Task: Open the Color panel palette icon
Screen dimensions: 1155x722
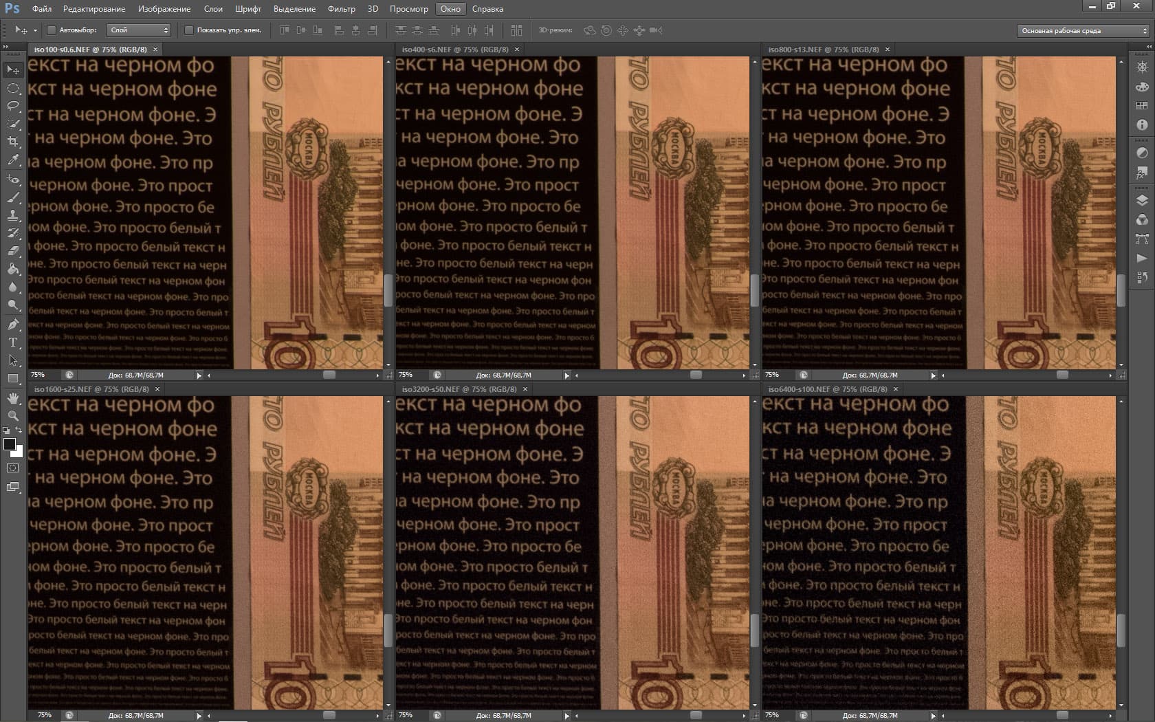Action: [1142, 87]
